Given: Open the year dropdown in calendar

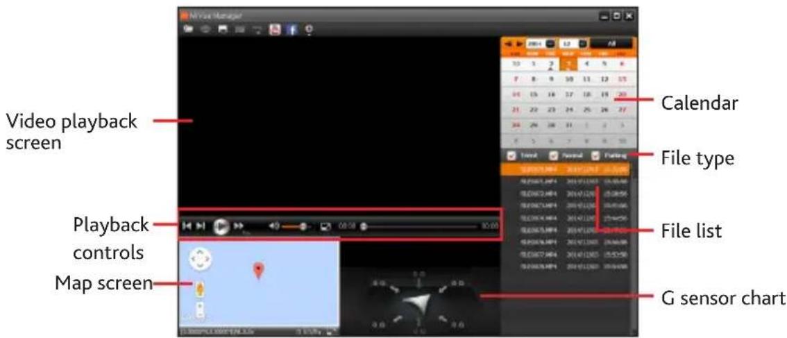Looking at the screenshot, I should [x=550, y=44].
